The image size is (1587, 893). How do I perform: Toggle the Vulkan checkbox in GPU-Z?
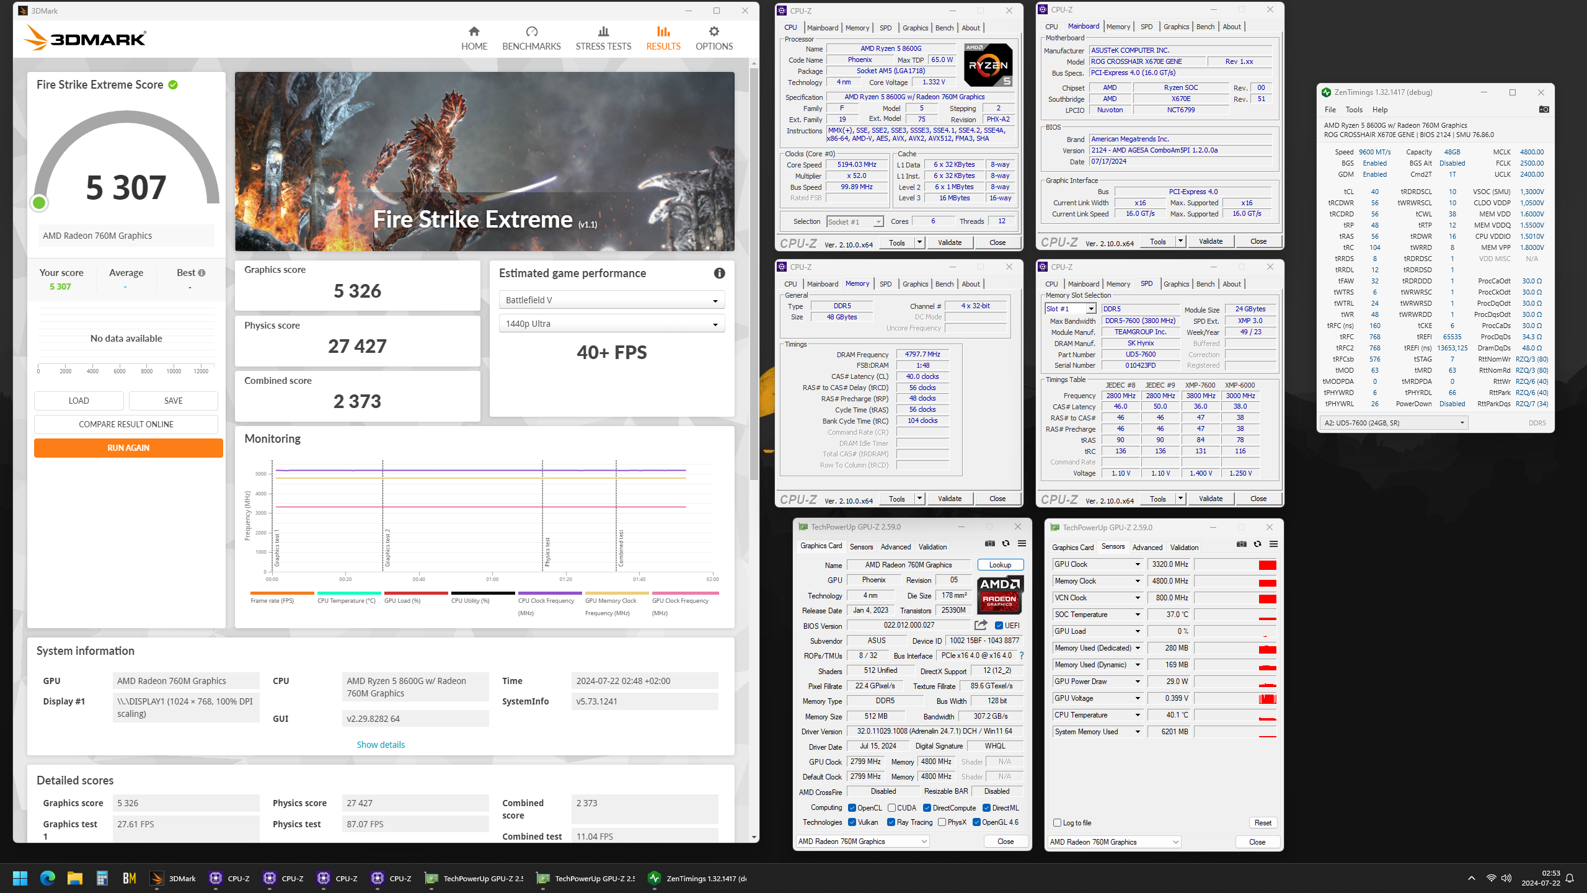pos(852,822)
